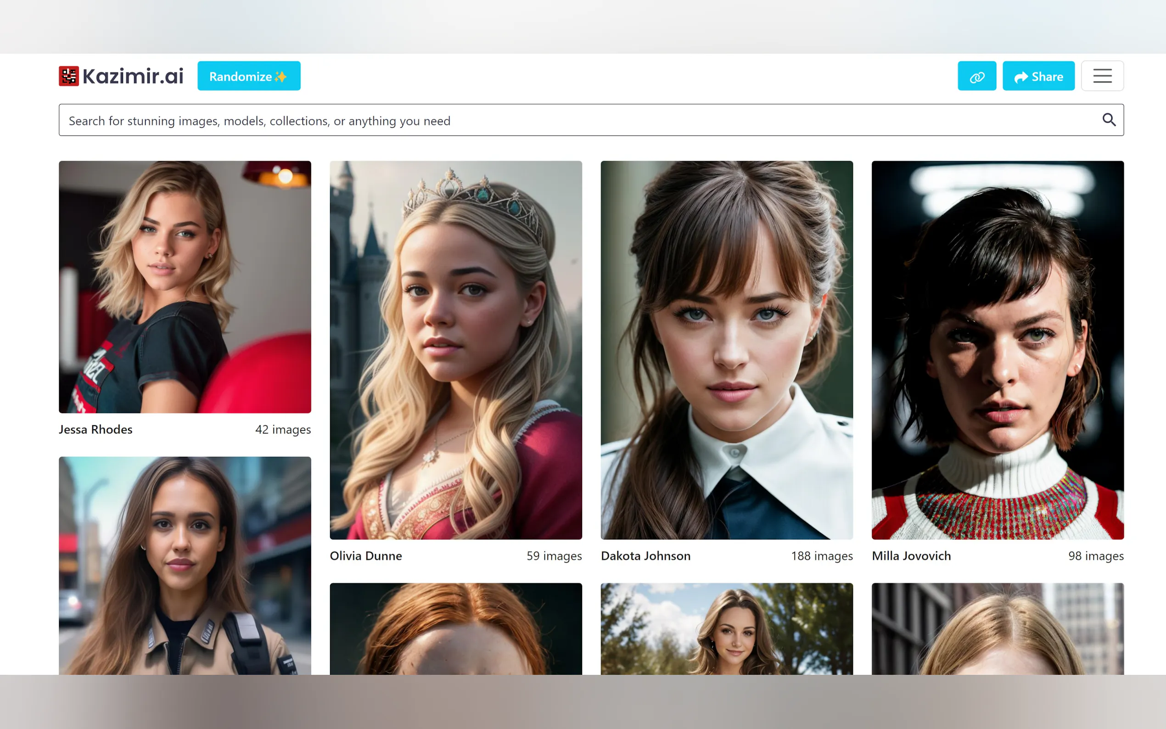1166x729 pixels.
Task: Click the Jessa Rhodes collection title
Action: (x=95, y=430)
